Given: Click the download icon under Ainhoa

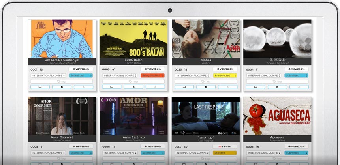Looking at the screenshot, I should pyautogui.click(x=227, y=87).
